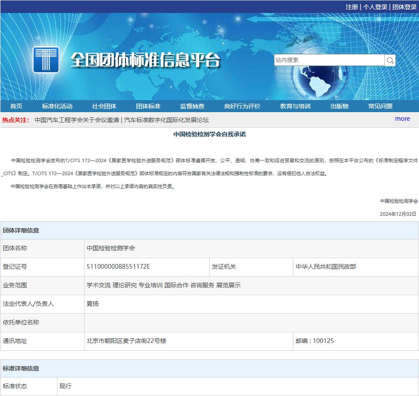Select the 标准状态 value 现行
The width and height of the screenshot is (419, 396).
coord(65,386)
